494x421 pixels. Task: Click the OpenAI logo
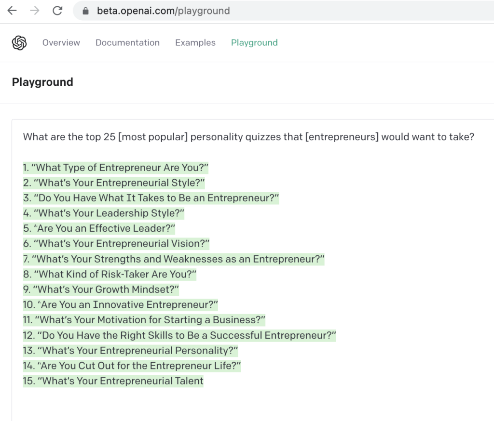coord(19,43)
